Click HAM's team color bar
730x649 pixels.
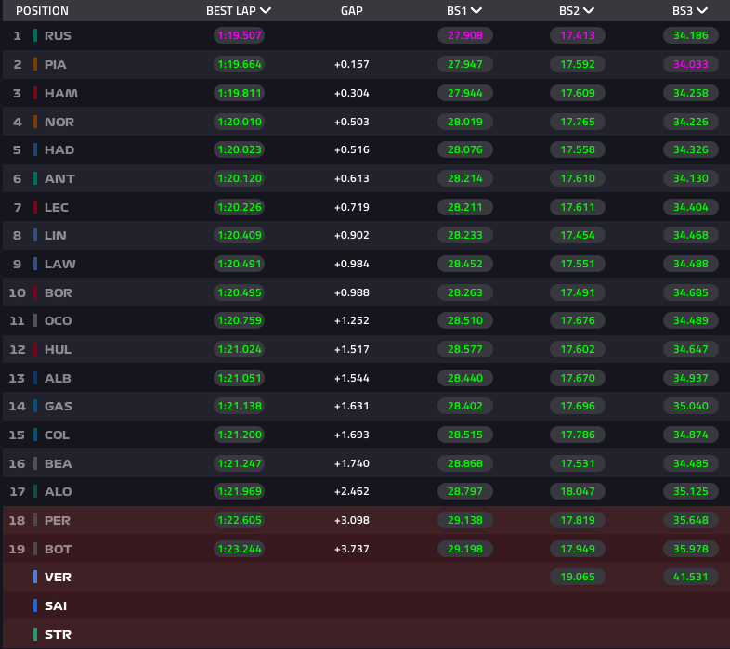tap(35, 93)
